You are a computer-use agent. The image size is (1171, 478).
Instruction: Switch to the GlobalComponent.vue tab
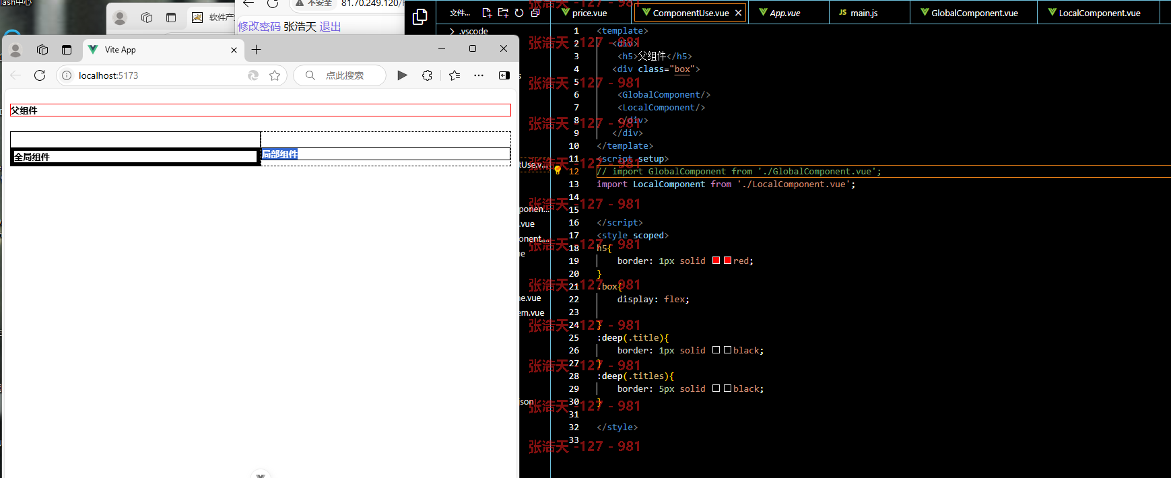click(974, 13)
